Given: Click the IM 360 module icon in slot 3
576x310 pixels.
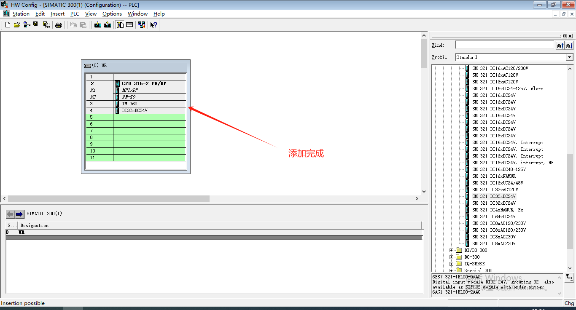Looking at the screenshot, I should pos(118,104).
